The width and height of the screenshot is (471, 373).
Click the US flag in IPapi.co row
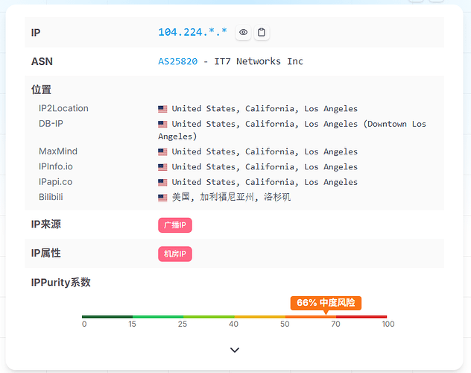coord(162,182)
